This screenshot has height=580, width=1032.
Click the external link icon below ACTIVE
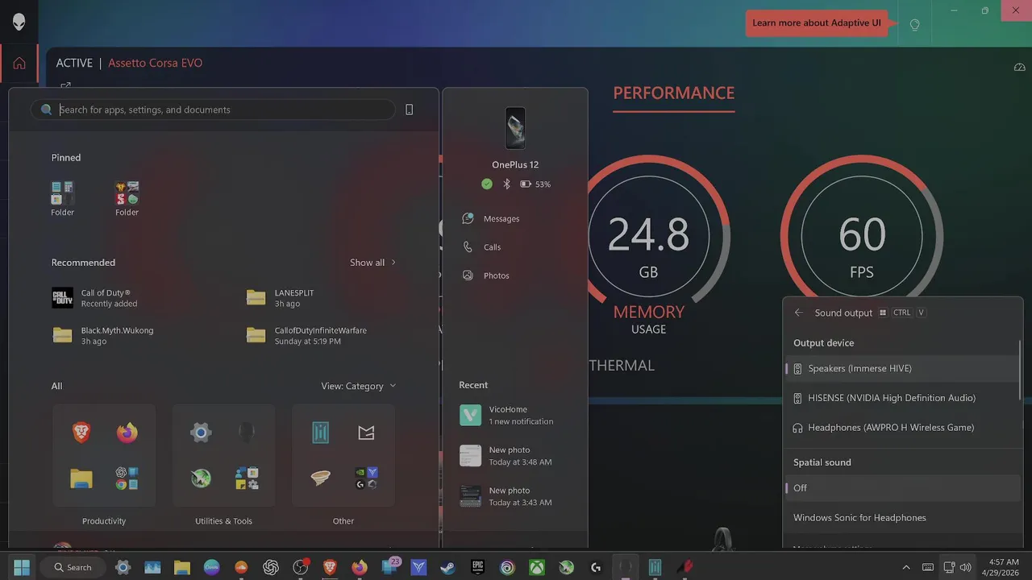pyautogui.click(x=65, y=85)
